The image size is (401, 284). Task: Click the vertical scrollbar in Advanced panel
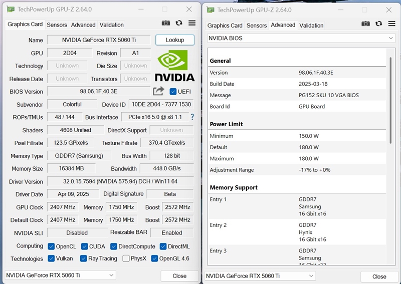(390, 100)
